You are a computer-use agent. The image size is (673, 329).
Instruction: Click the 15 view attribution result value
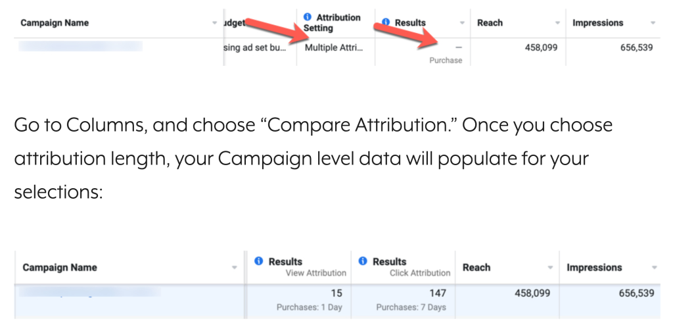(336, 293)
